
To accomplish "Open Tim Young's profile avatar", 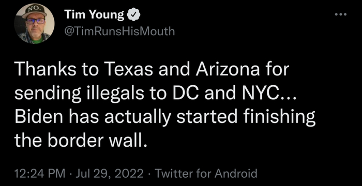I will pos(34,24).
